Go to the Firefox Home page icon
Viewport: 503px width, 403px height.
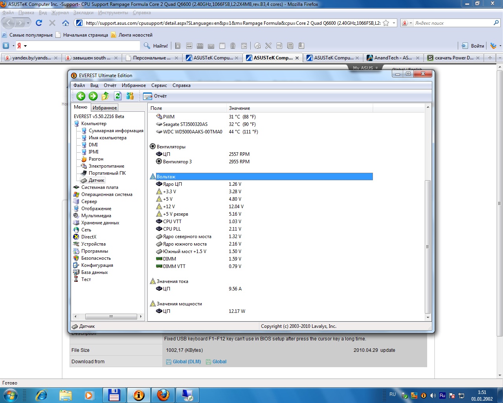(66, 23)
